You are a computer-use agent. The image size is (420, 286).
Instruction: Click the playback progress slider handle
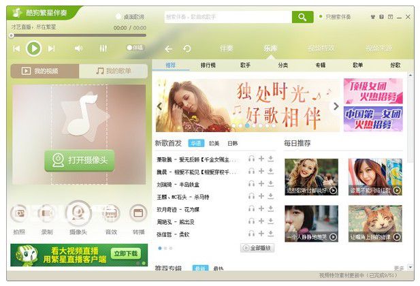(x=12, y=35)
